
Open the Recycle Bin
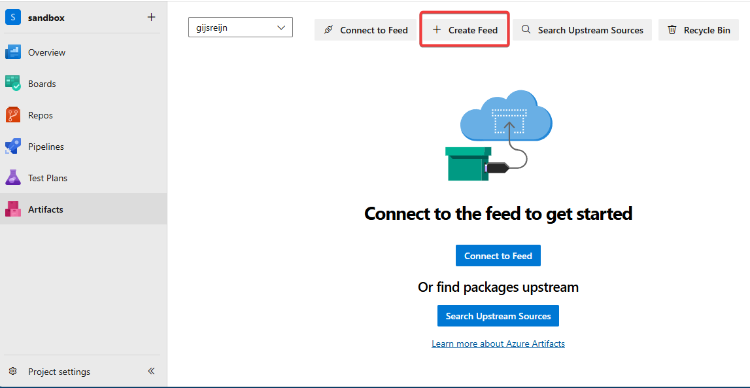coord(698,30)
